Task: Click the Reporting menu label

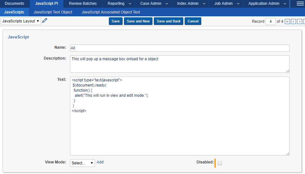Action: [x=116, y=4]
